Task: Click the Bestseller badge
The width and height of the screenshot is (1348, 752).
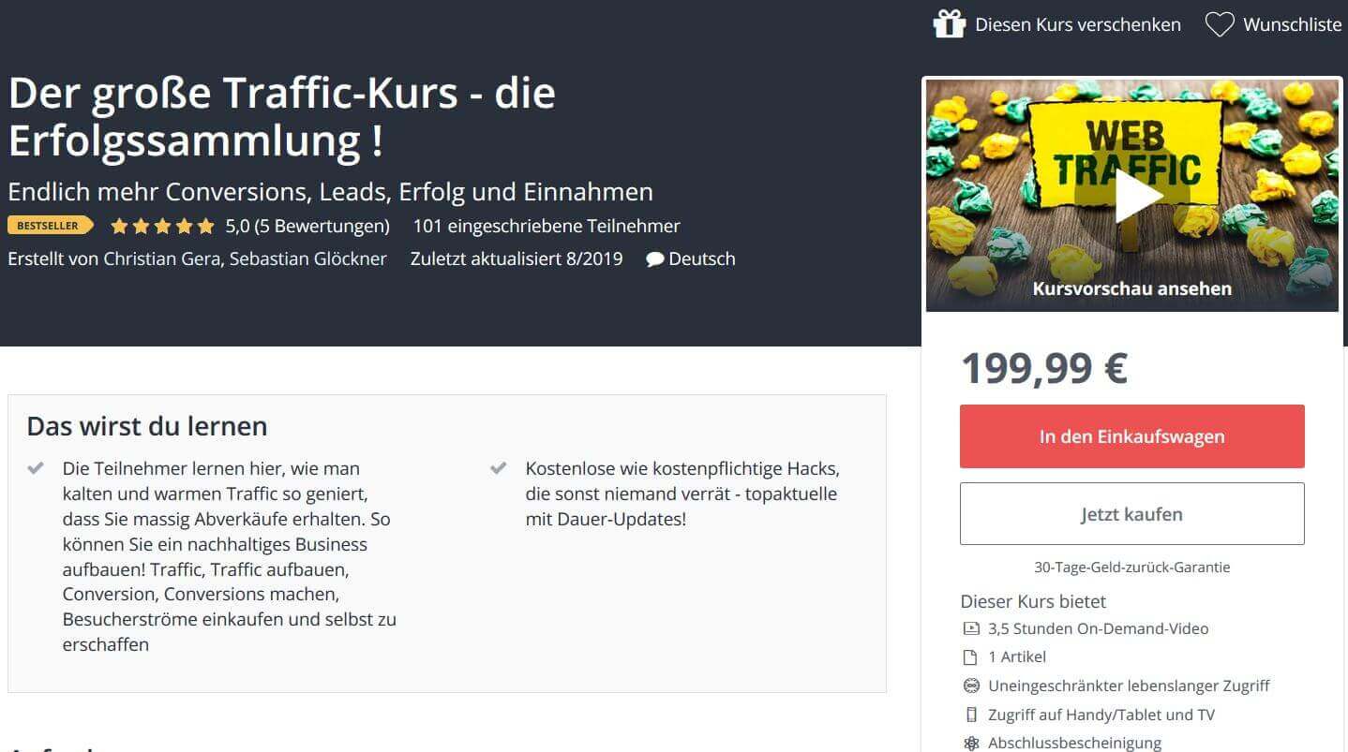Action: 51,226
